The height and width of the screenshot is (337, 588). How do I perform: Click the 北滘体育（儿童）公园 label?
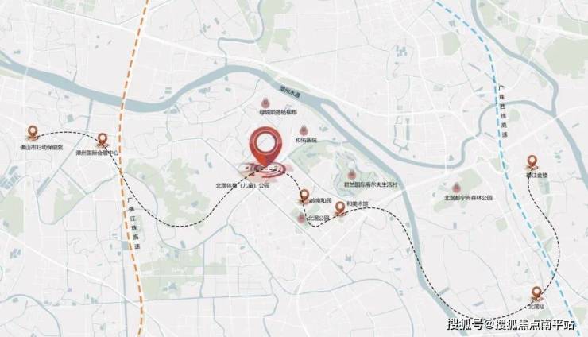[242, 185]
